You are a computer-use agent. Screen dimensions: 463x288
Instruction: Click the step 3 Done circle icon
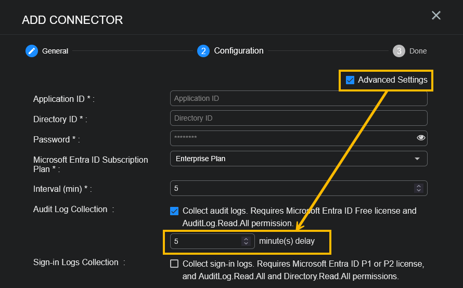(399, 51)
